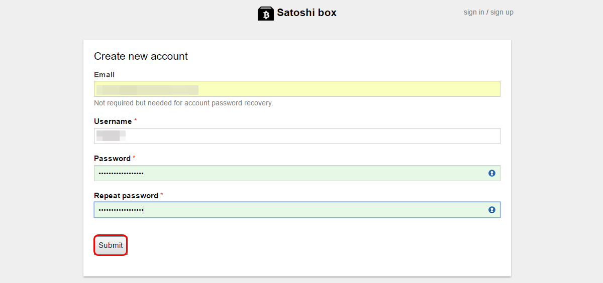This screenshot has width=603, height=283.
Task: Click the Satoshi box Bitcoin logo icon
Action: (x=266, y=14)
